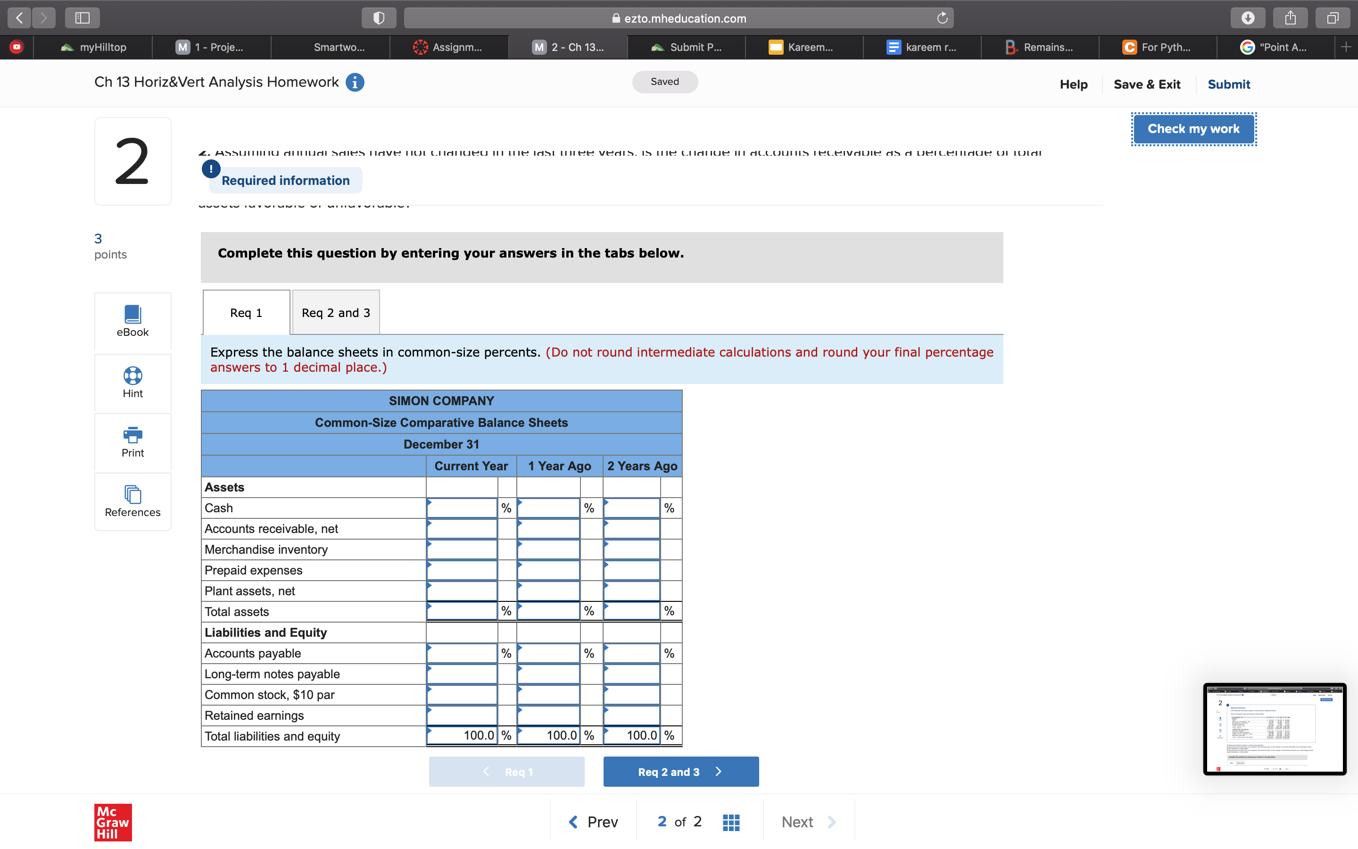Click the picture-in-picture video thumbnail
This screenshot has width=1358, height=849.
1275,729
